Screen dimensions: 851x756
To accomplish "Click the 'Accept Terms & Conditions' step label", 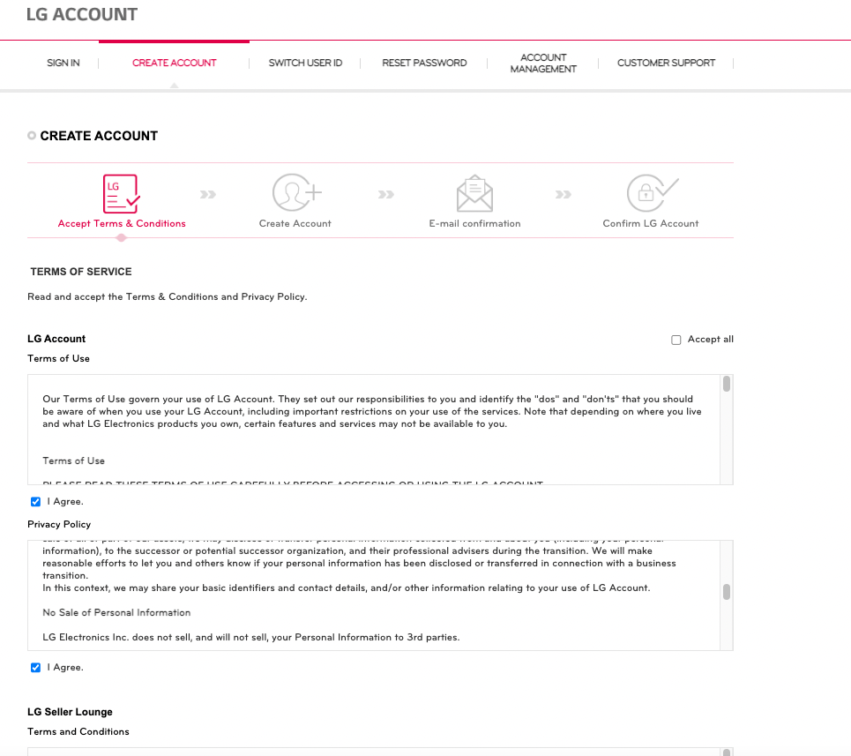I will click(122, 223).
